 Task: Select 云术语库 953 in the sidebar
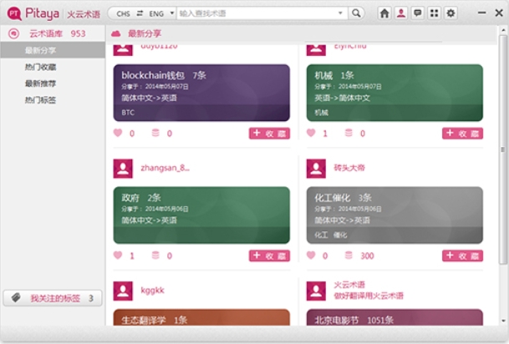53,33
